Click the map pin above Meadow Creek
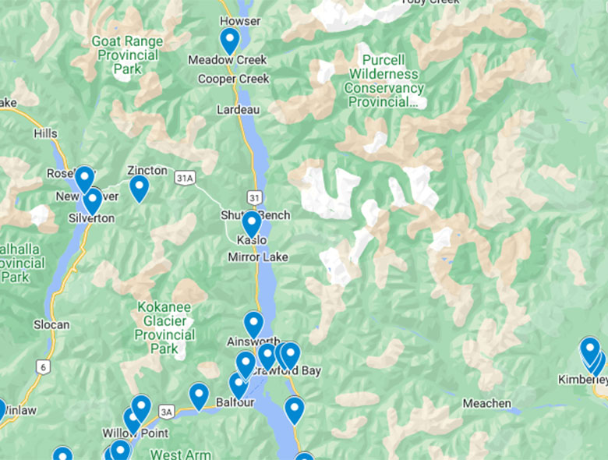This screenshot has width=608, height=460. [229, 41]
